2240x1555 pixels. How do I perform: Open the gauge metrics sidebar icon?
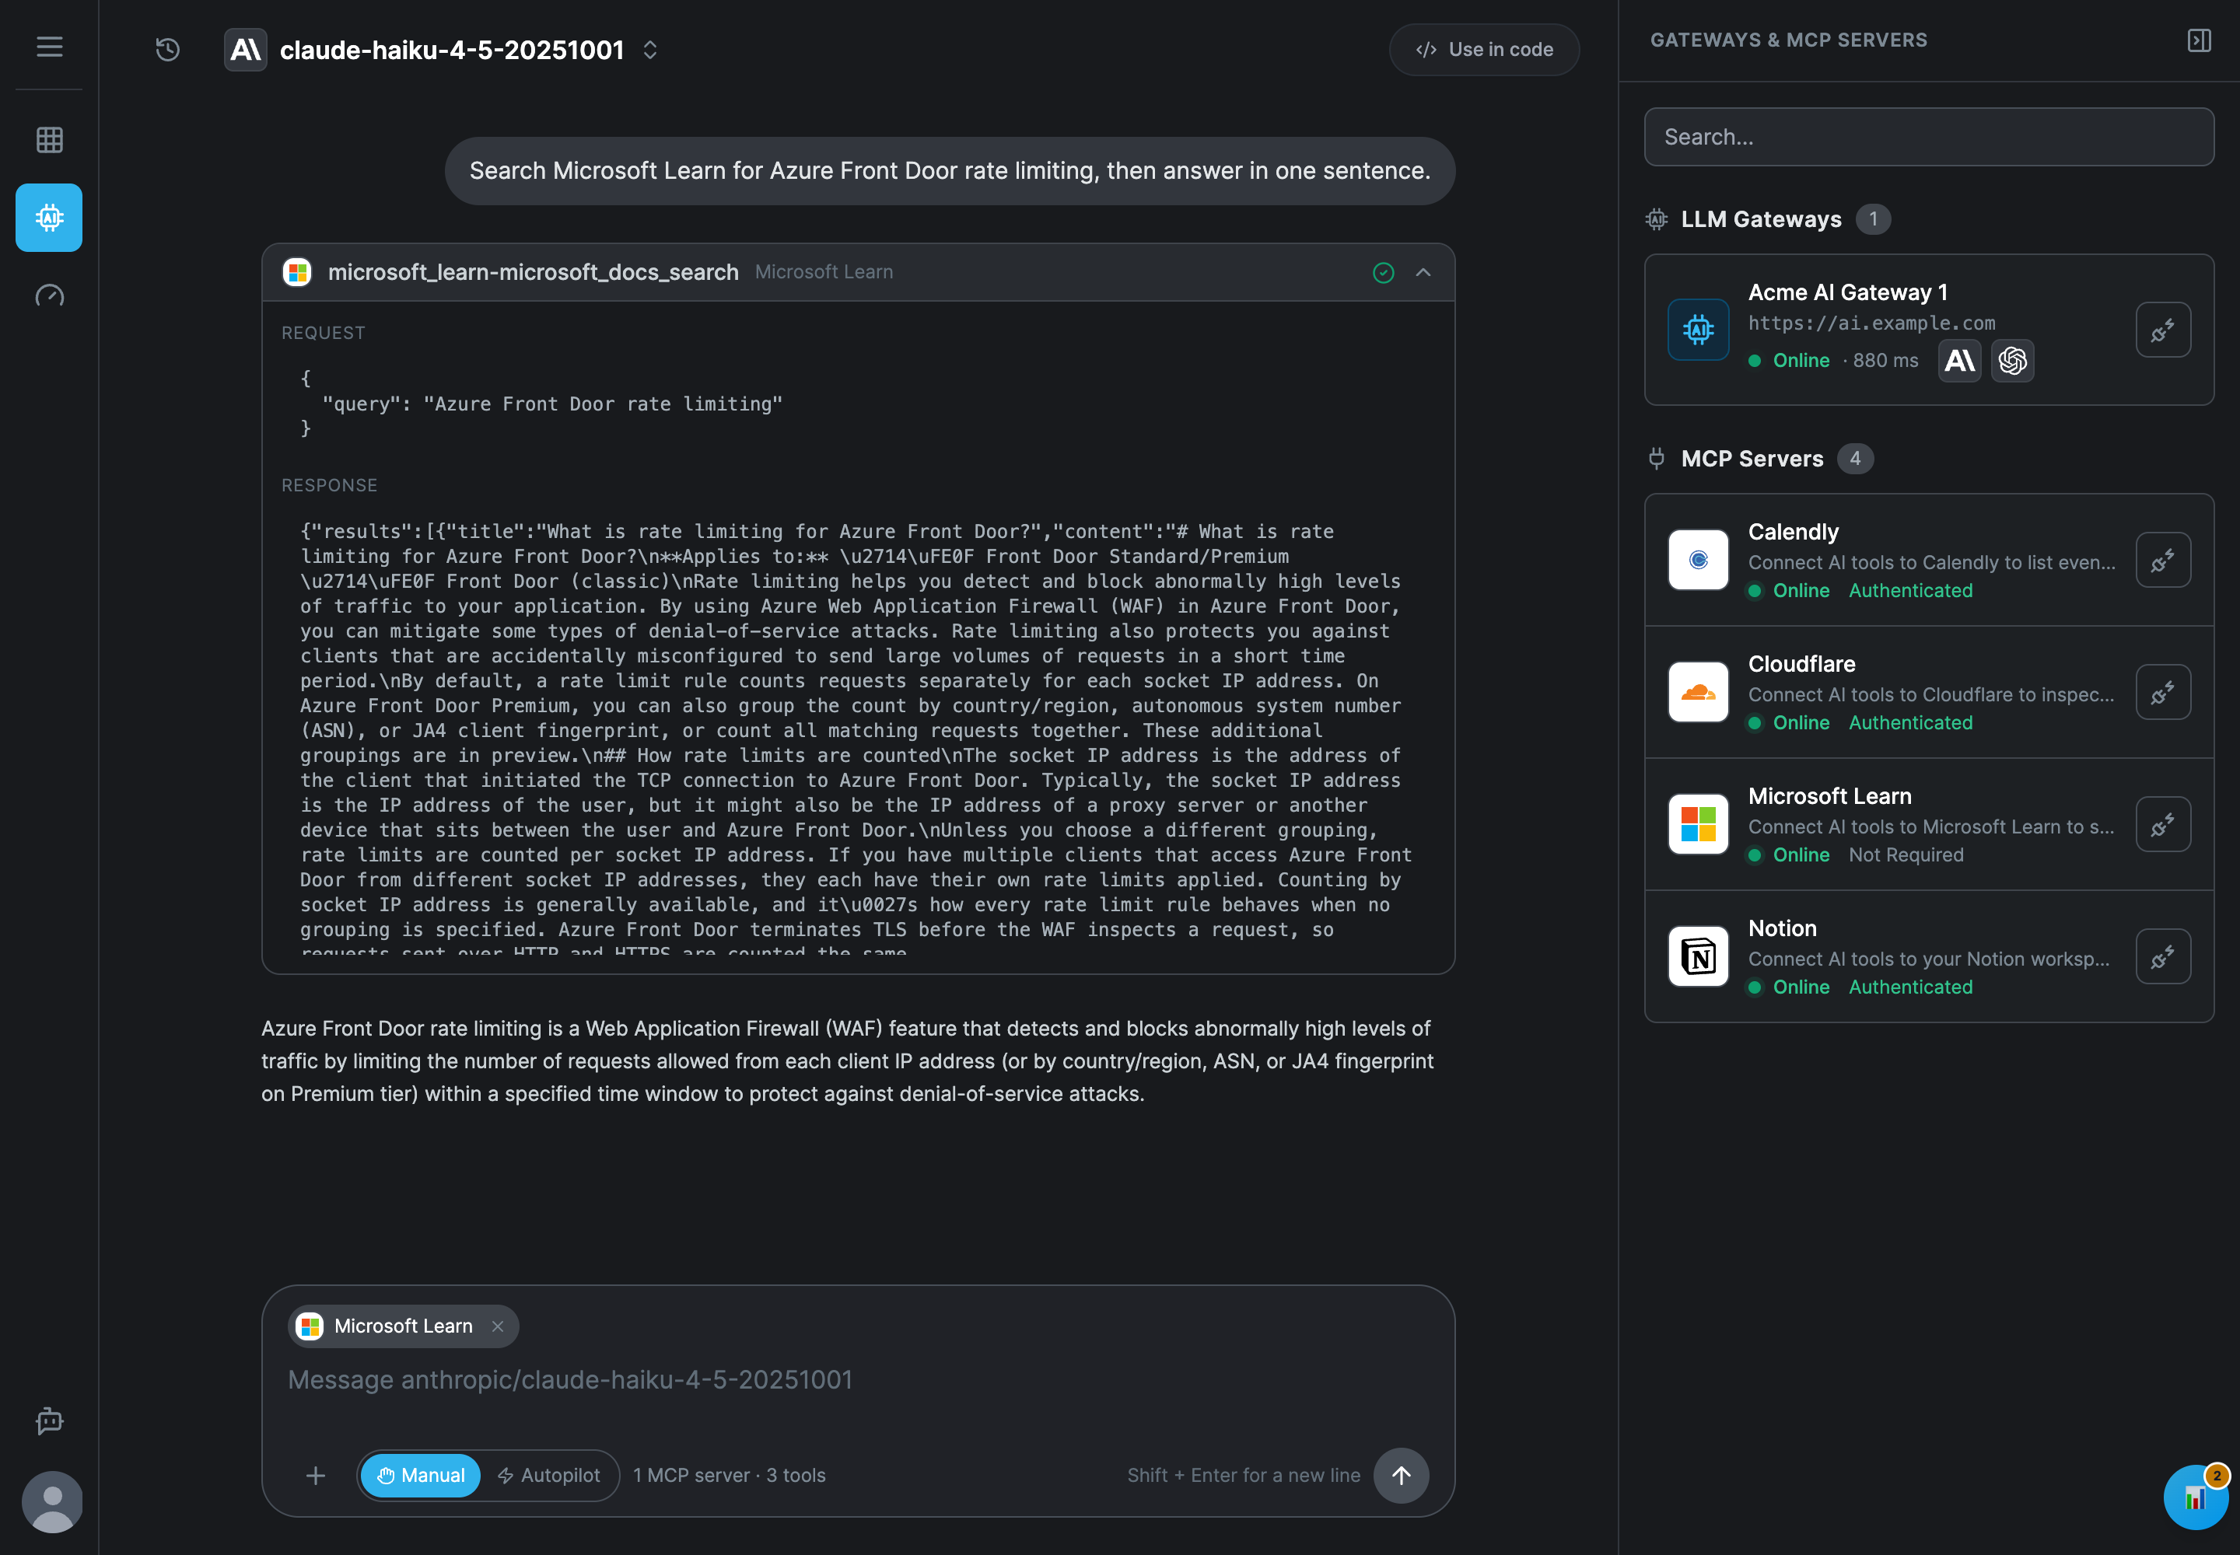(x=49, y=295)
